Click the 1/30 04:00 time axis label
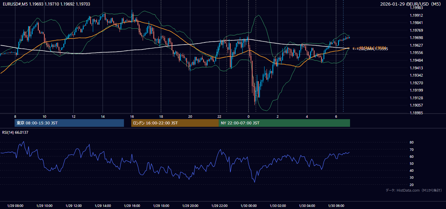 point(307,206)
